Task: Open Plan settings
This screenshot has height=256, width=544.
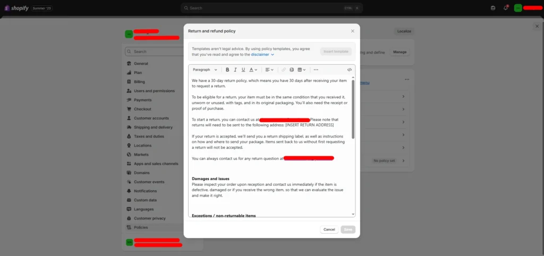Action: [x=138, y=73]
